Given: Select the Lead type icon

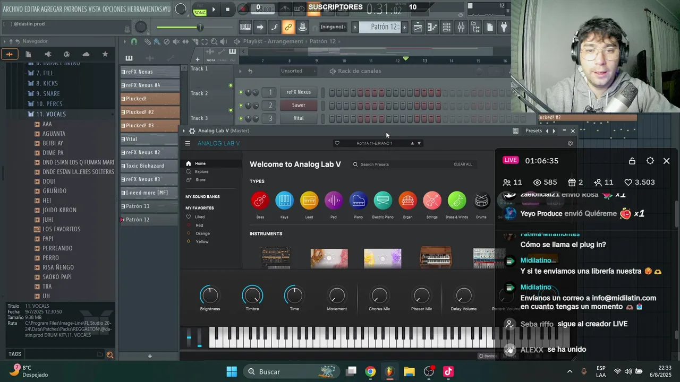Looking at the screenshot, I should pos(309,201).
